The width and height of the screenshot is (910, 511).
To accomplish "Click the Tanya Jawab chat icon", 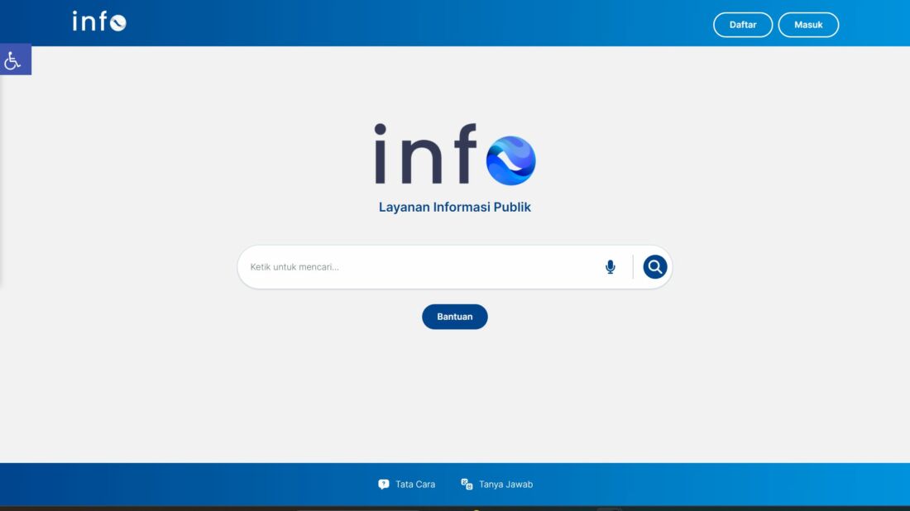I will click(x=467, y=484).
